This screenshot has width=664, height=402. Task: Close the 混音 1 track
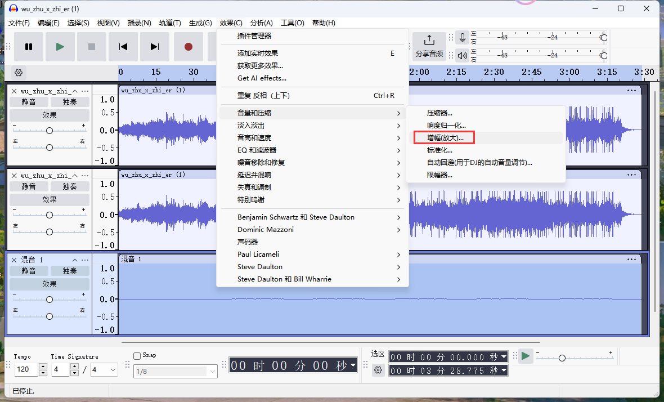pos(14,260)
